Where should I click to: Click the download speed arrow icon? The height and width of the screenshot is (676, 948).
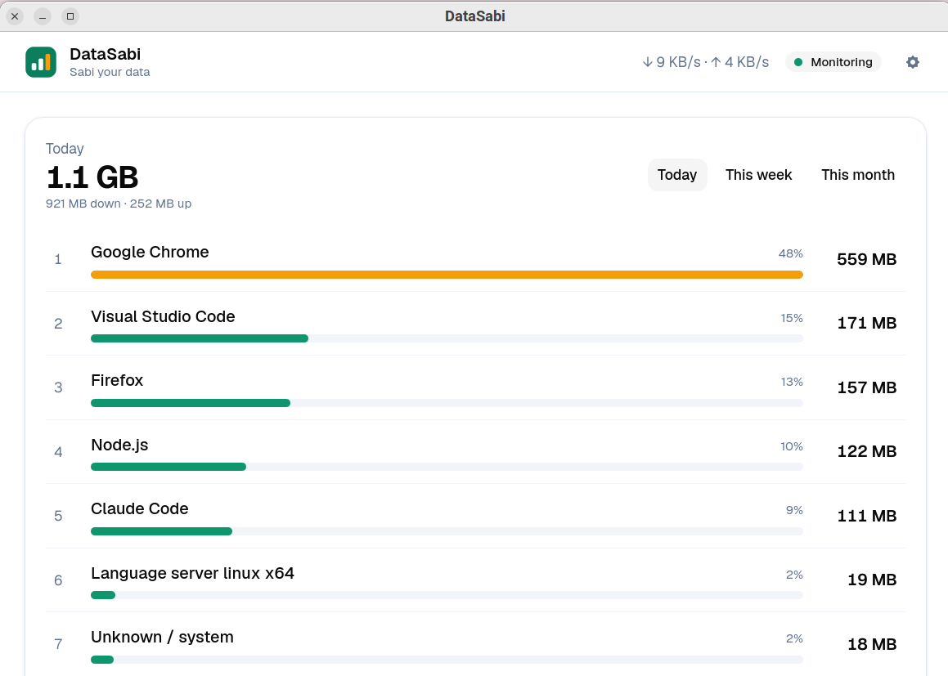click(648, 62)
